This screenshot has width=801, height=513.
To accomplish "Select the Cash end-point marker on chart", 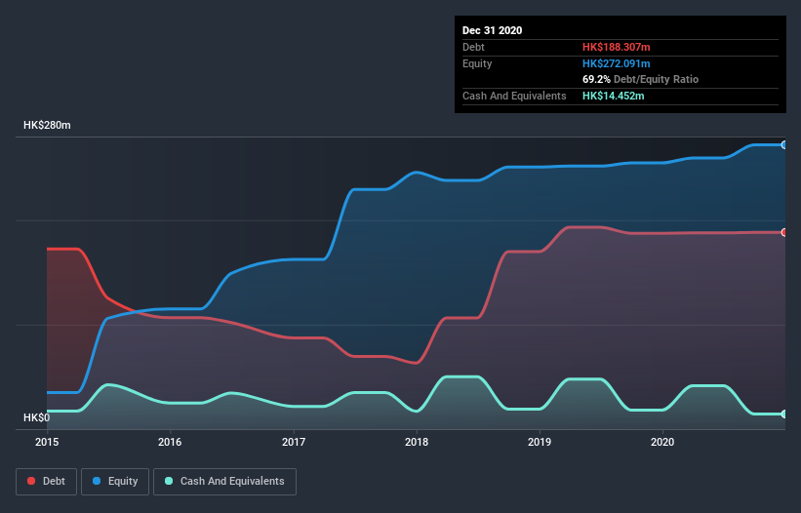I will [784, 414].
